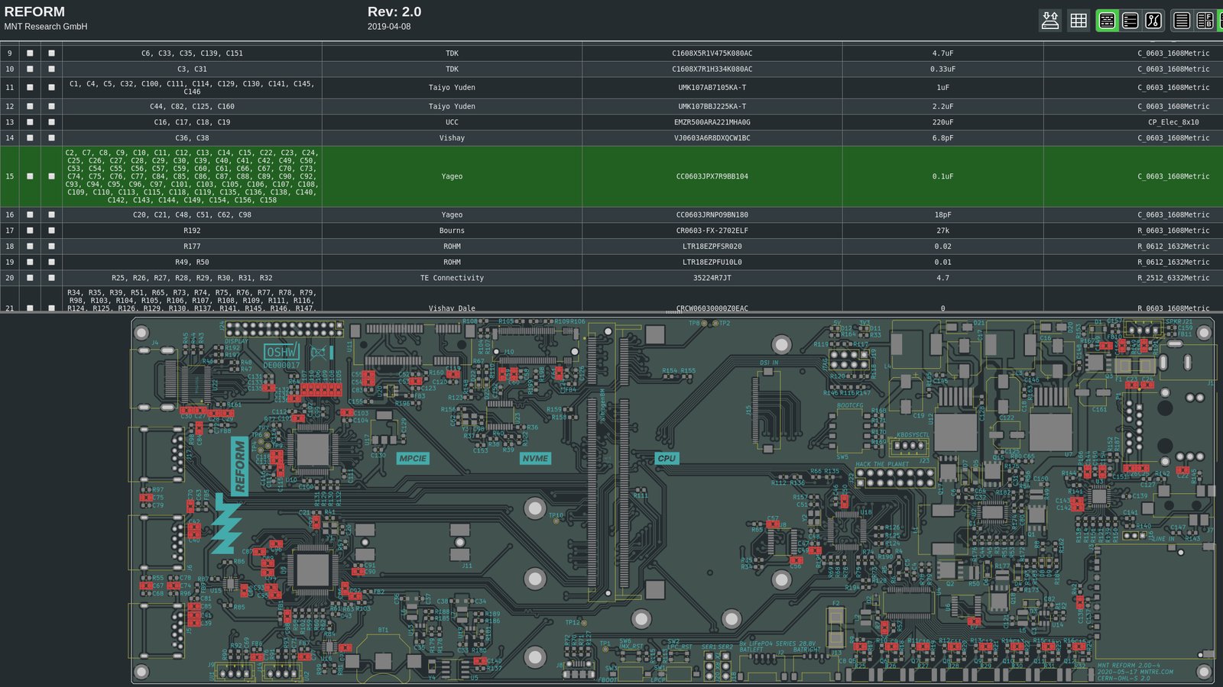Select references cell 'C3, C31'
Viewport: 1223px width, 687px height.
[x=192, y=69]
